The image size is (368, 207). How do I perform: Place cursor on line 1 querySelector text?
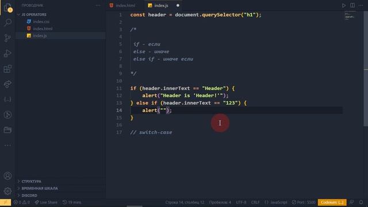(221, 15)
